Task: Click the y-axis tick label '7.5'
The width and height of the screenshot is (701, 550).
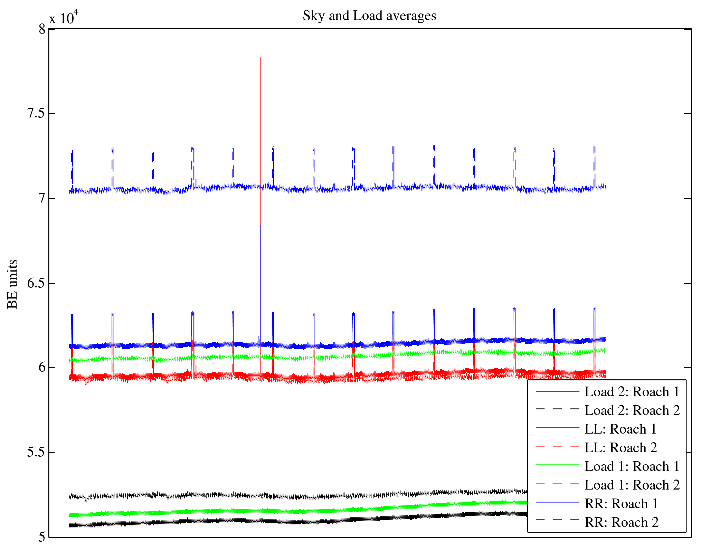Action: [36, 113]
